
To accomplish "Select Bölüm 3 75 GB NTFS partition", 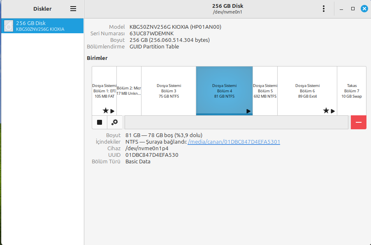I will click(169, 91).
